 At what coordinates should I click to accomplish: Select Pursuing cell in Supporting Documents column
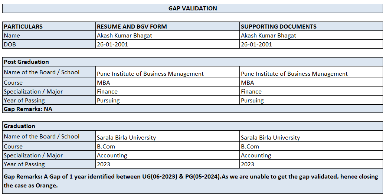(252, 101)
